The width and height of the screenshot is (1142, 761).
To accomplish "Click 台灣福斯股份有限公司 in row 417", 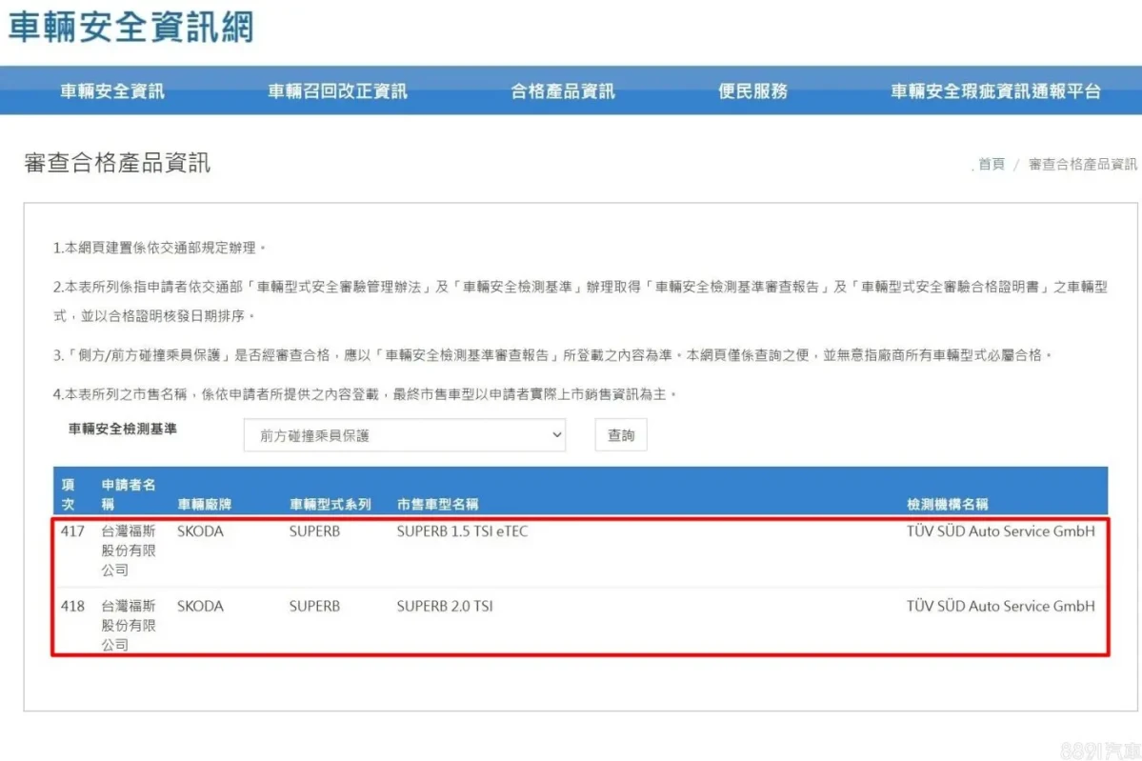I will 129,551.
